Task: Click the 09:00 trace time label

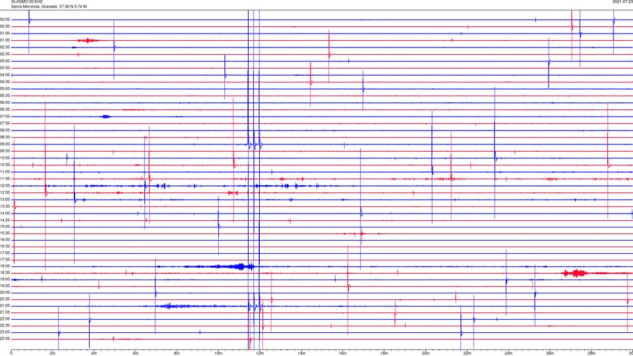Action: [5, 144]
